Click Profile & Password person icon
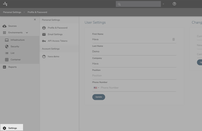Screen dimensions: 202x131 44,28
